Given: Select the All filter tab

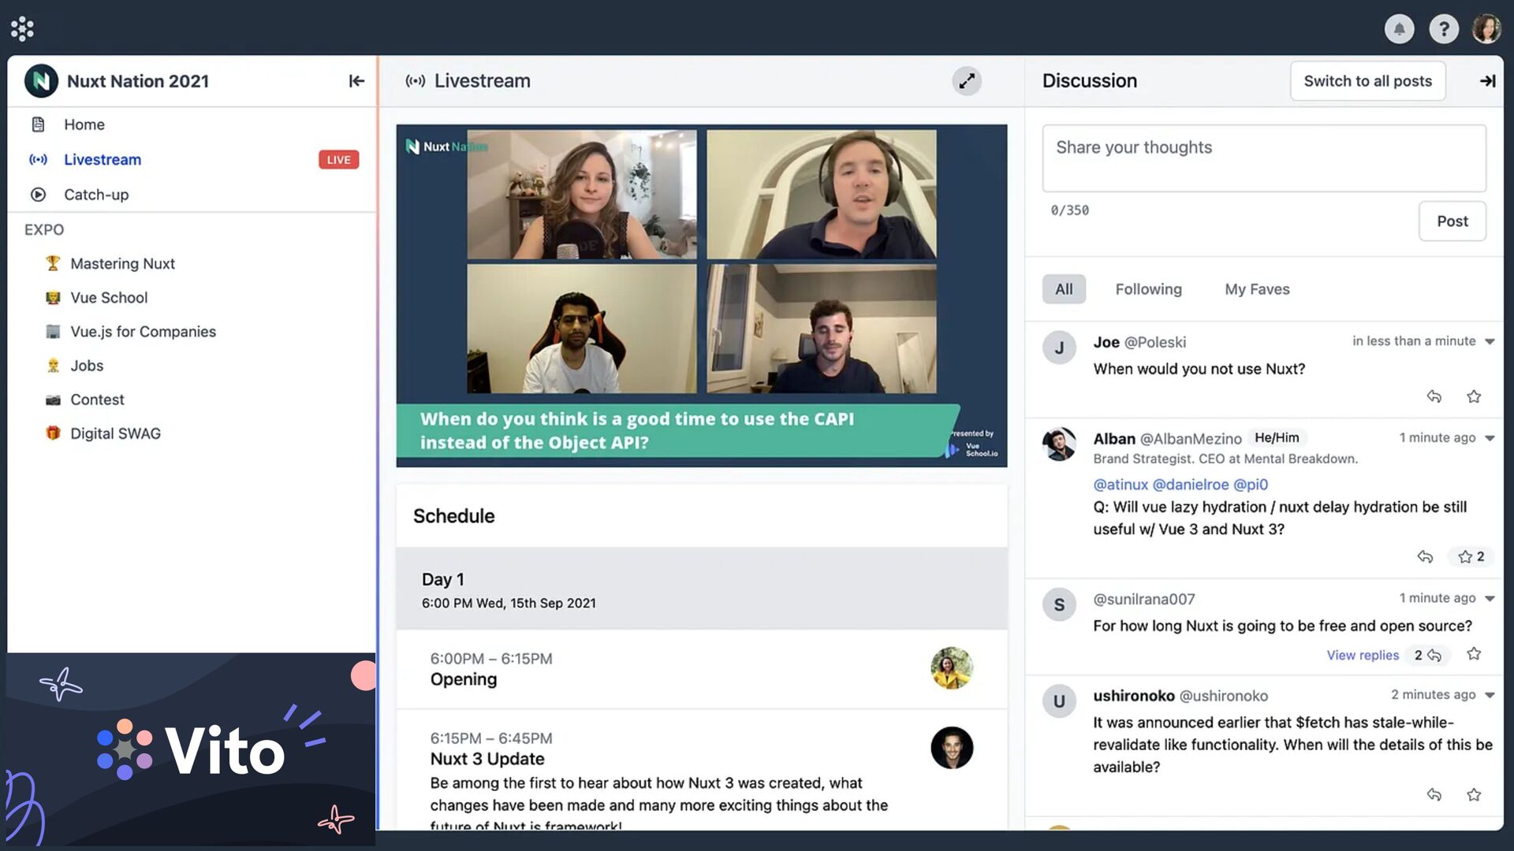Looking at the screenshot, I should [x=1064, y=289].
